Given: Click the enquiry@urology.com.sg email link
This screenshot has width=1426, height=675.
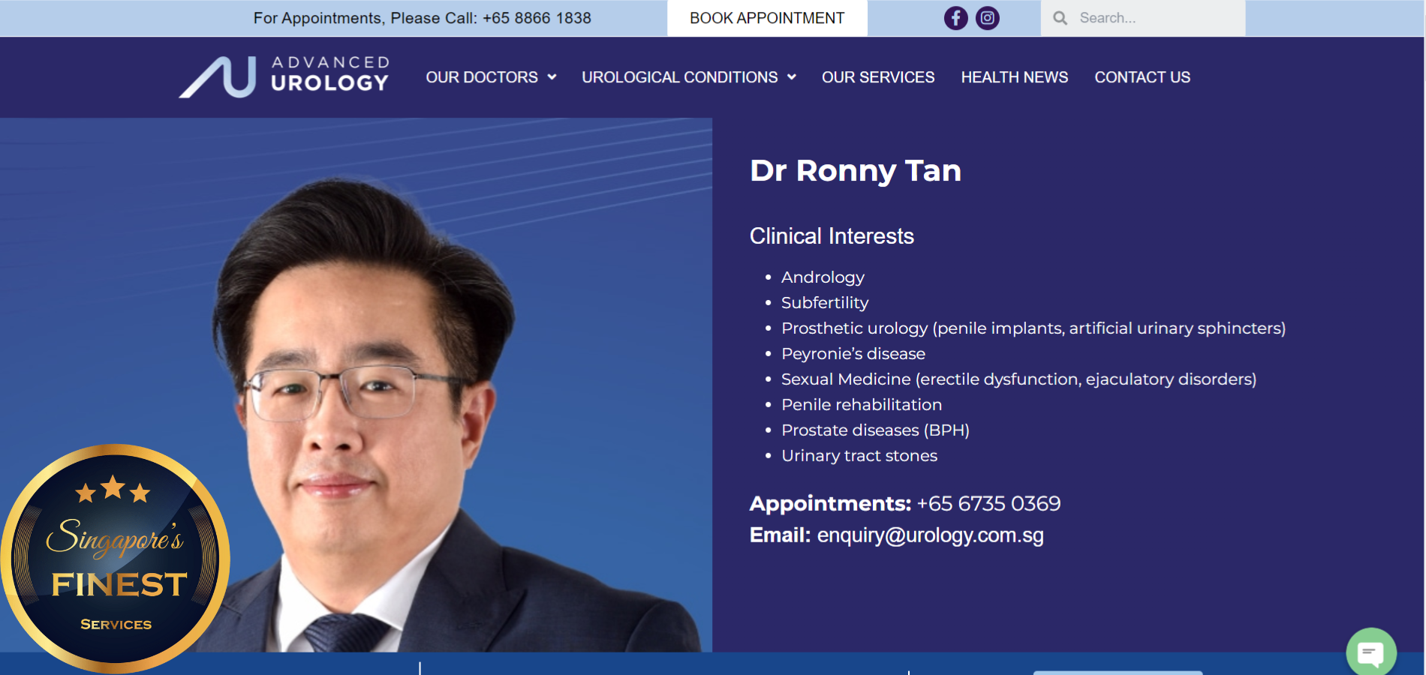Looking at the screenshot, I should click(930, 535).
